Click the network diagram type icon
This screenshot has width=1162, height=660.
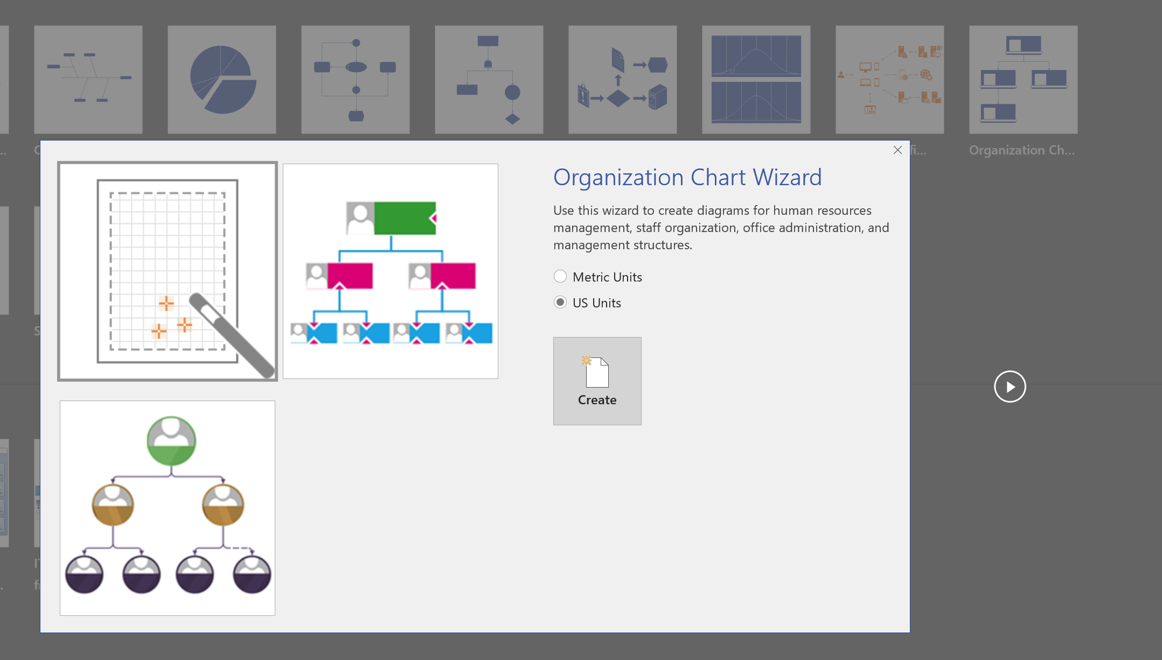887,78
